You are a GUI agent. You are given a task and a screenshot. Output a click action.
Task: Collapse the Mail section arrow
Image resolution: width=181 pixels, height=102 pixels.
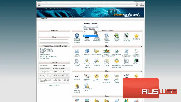(x=141, y=46)
